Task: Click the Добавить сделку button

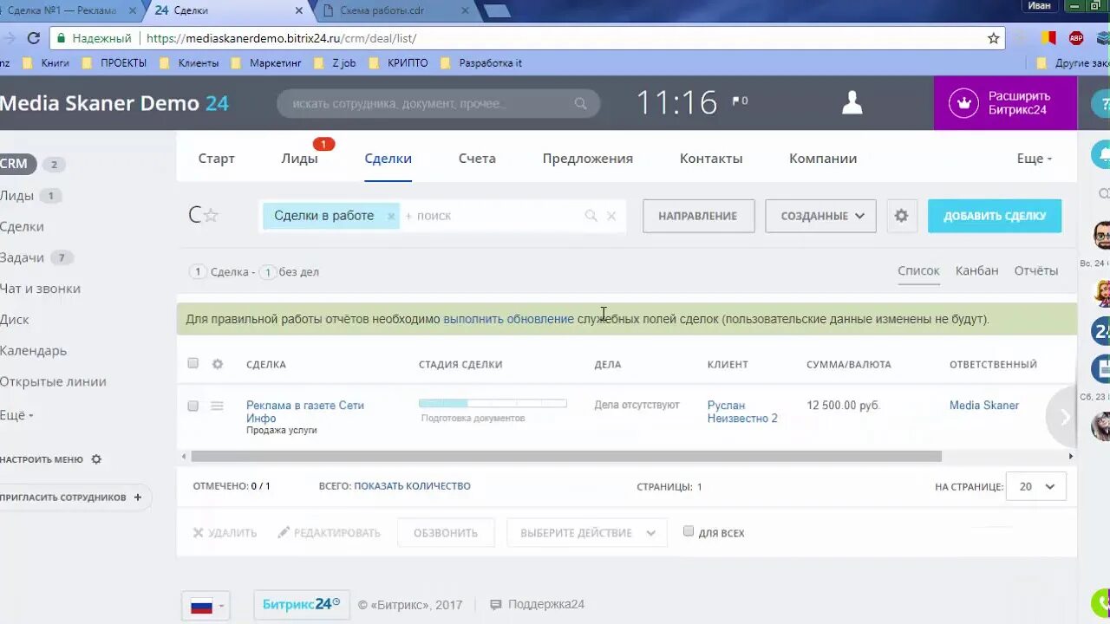Action: pyautogui.click(x=995, y=216)
